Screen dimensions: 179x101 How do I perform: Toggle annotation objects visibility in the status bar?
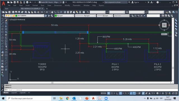tap(143, 93)
